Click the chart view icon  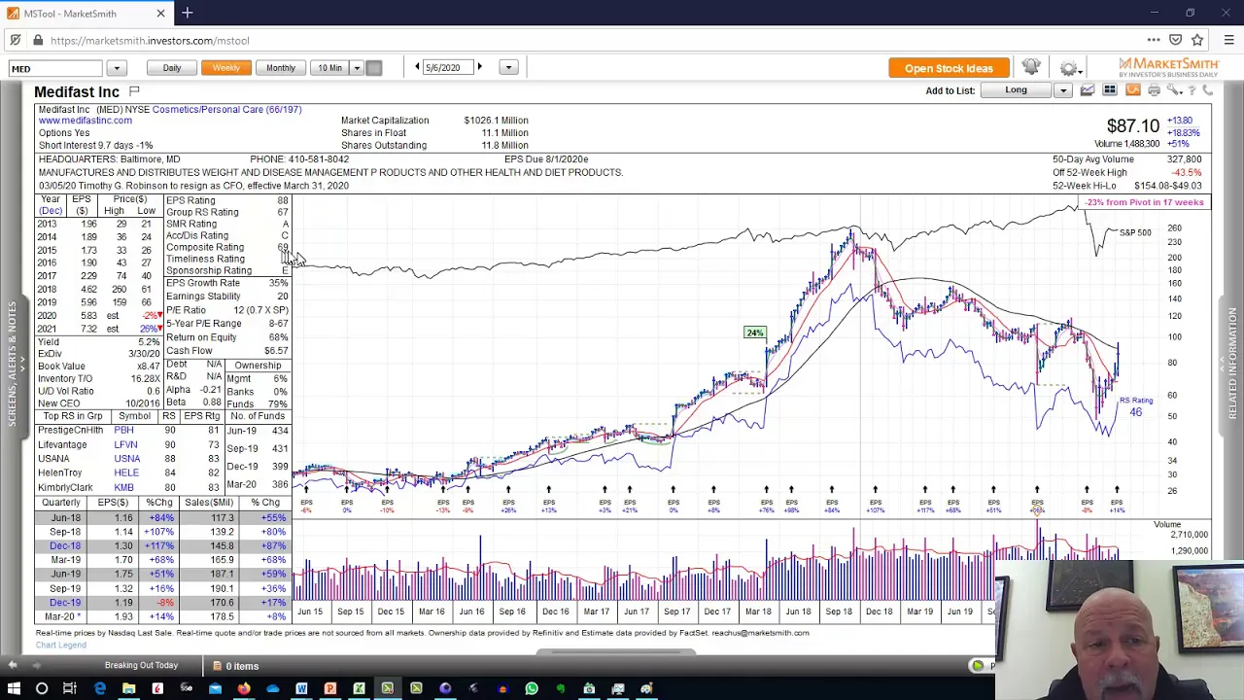click(1088, 90)
